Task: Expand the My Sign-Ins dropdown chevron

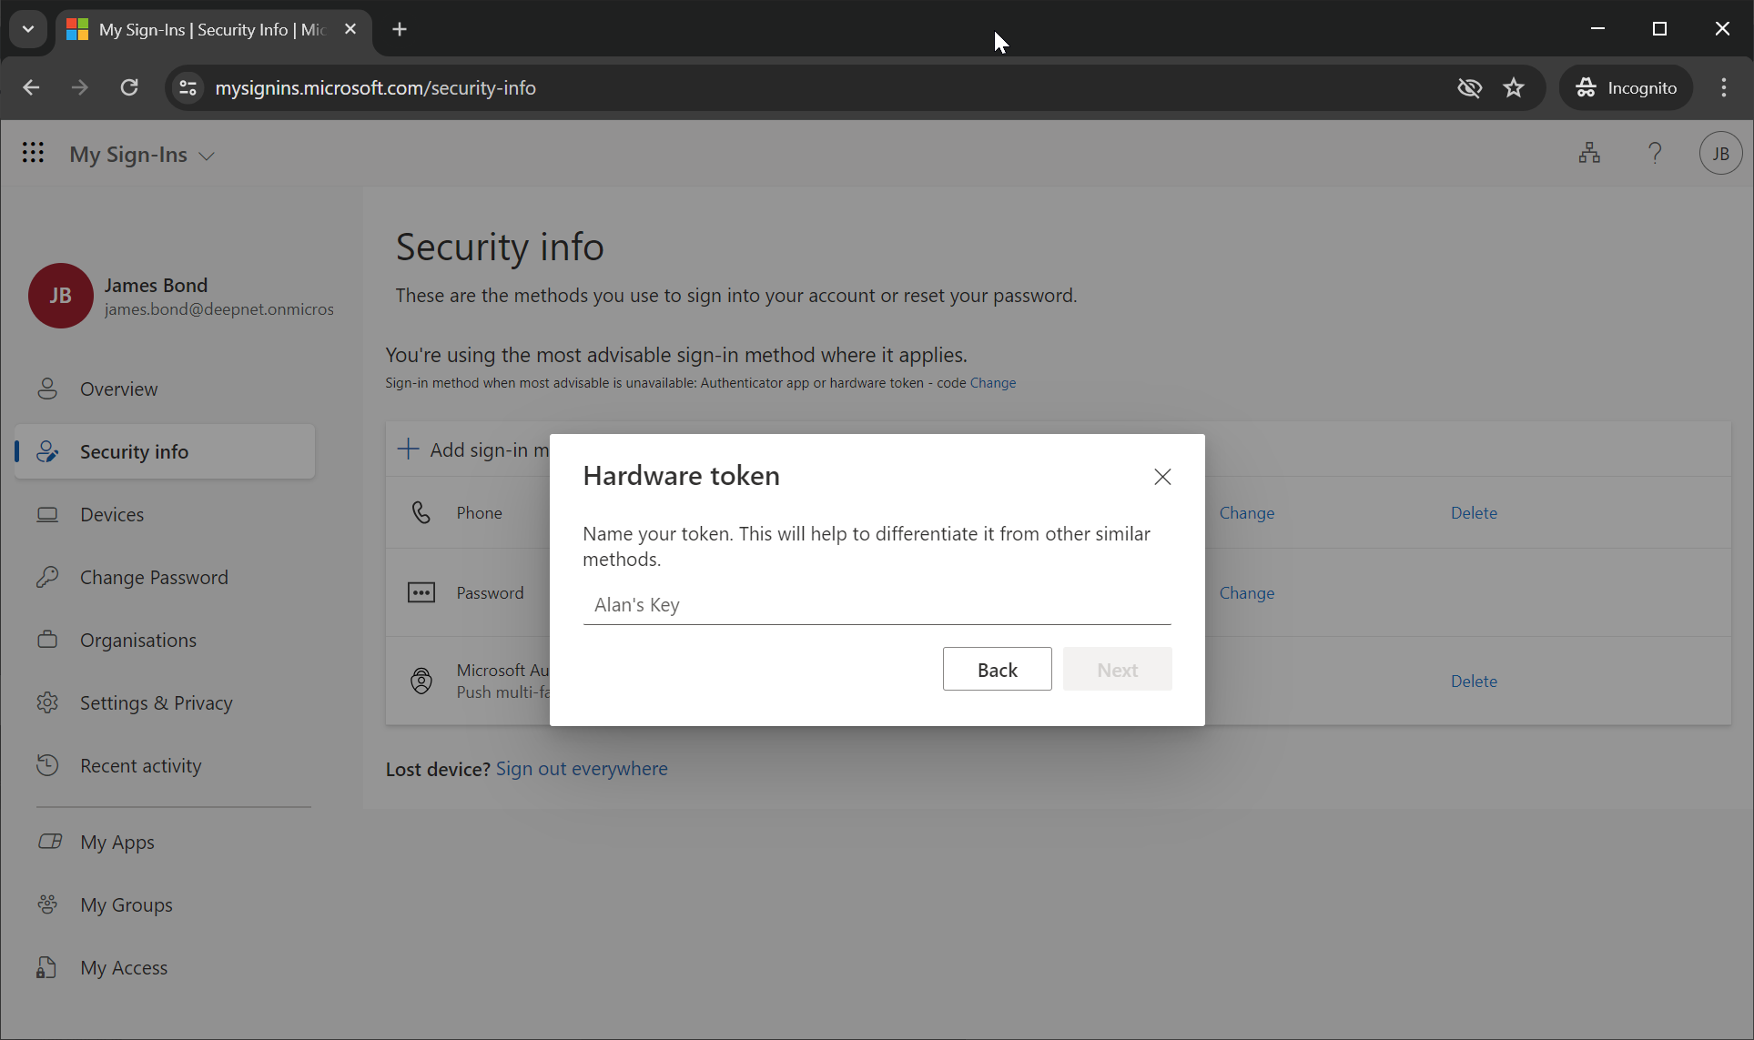Action: (207, 157)
